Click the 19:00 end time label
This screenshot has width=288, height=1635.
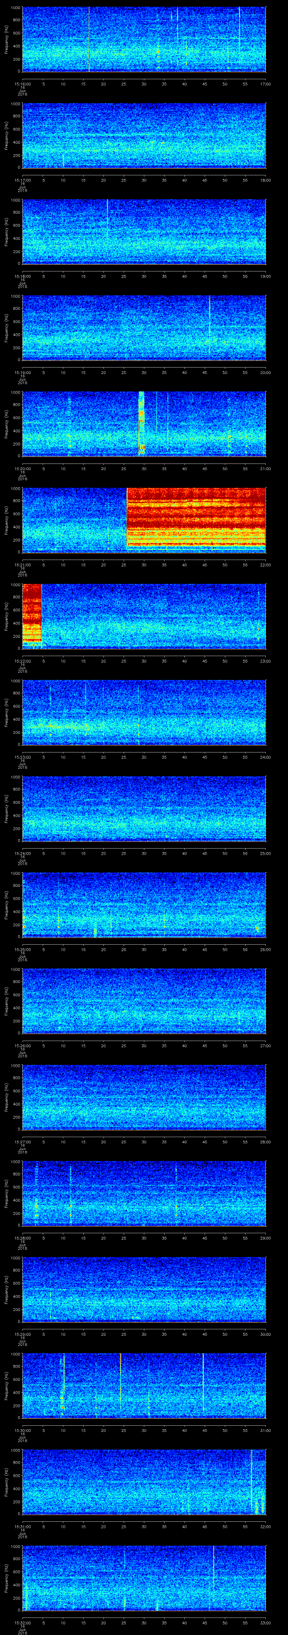(x=265, y=276)
